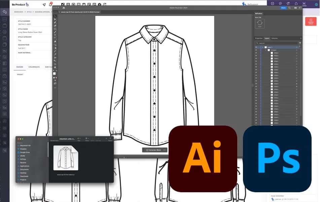
Task: Open the notifications bell in BeProduct
Action: [50, 4]
